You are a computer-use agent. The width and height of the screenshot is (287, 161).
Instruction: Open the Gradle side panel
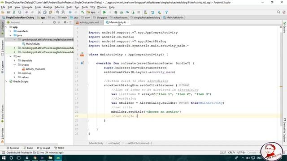click(285, 28)
